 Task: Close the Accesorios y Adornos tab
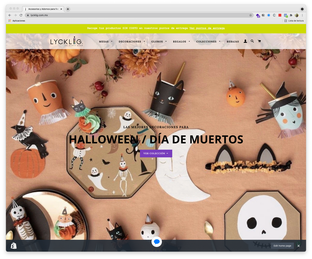click(61, 9)
